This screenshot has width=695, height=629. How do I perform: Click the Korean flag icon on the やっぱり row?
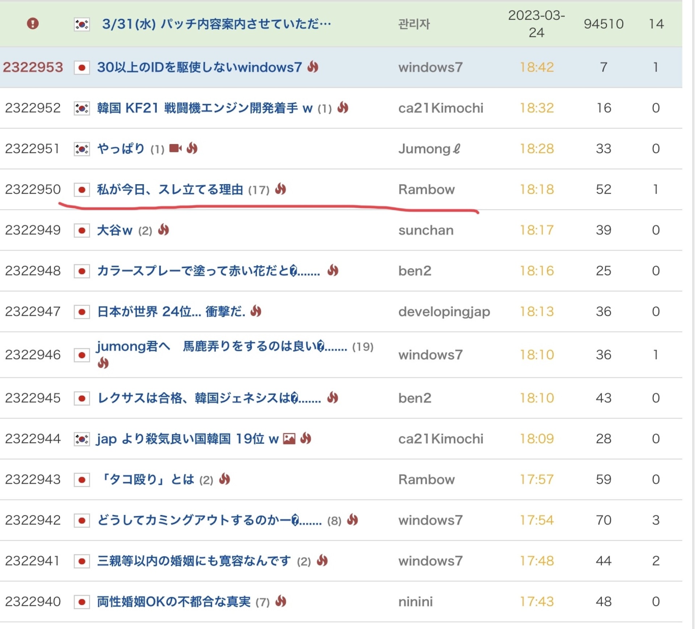click(x=83, y=148)
